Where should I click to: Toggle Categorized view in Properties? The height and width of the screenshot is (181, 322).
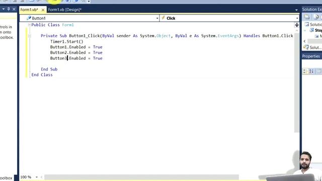coord(305,71)
